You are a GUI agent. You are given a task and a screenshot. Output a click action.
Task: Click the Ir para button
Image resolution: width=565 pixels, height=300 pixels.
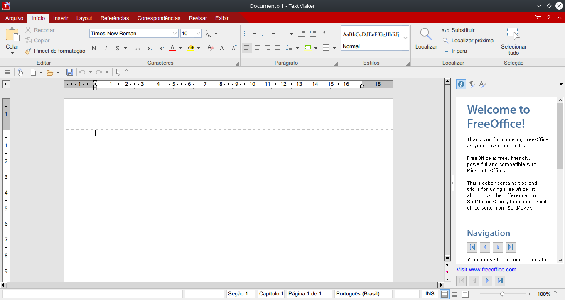454,51
